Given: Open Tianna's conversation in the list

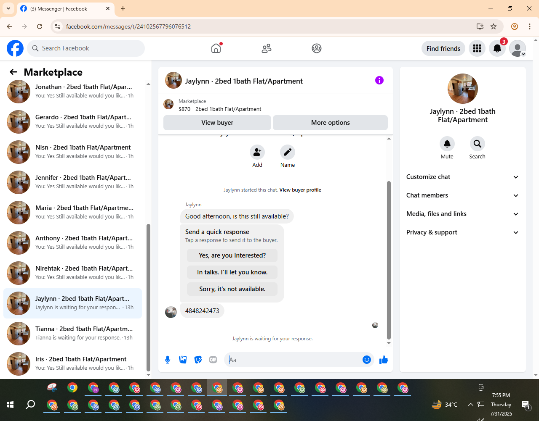Looking at the screenshot, I should click(x=72, y=333).
